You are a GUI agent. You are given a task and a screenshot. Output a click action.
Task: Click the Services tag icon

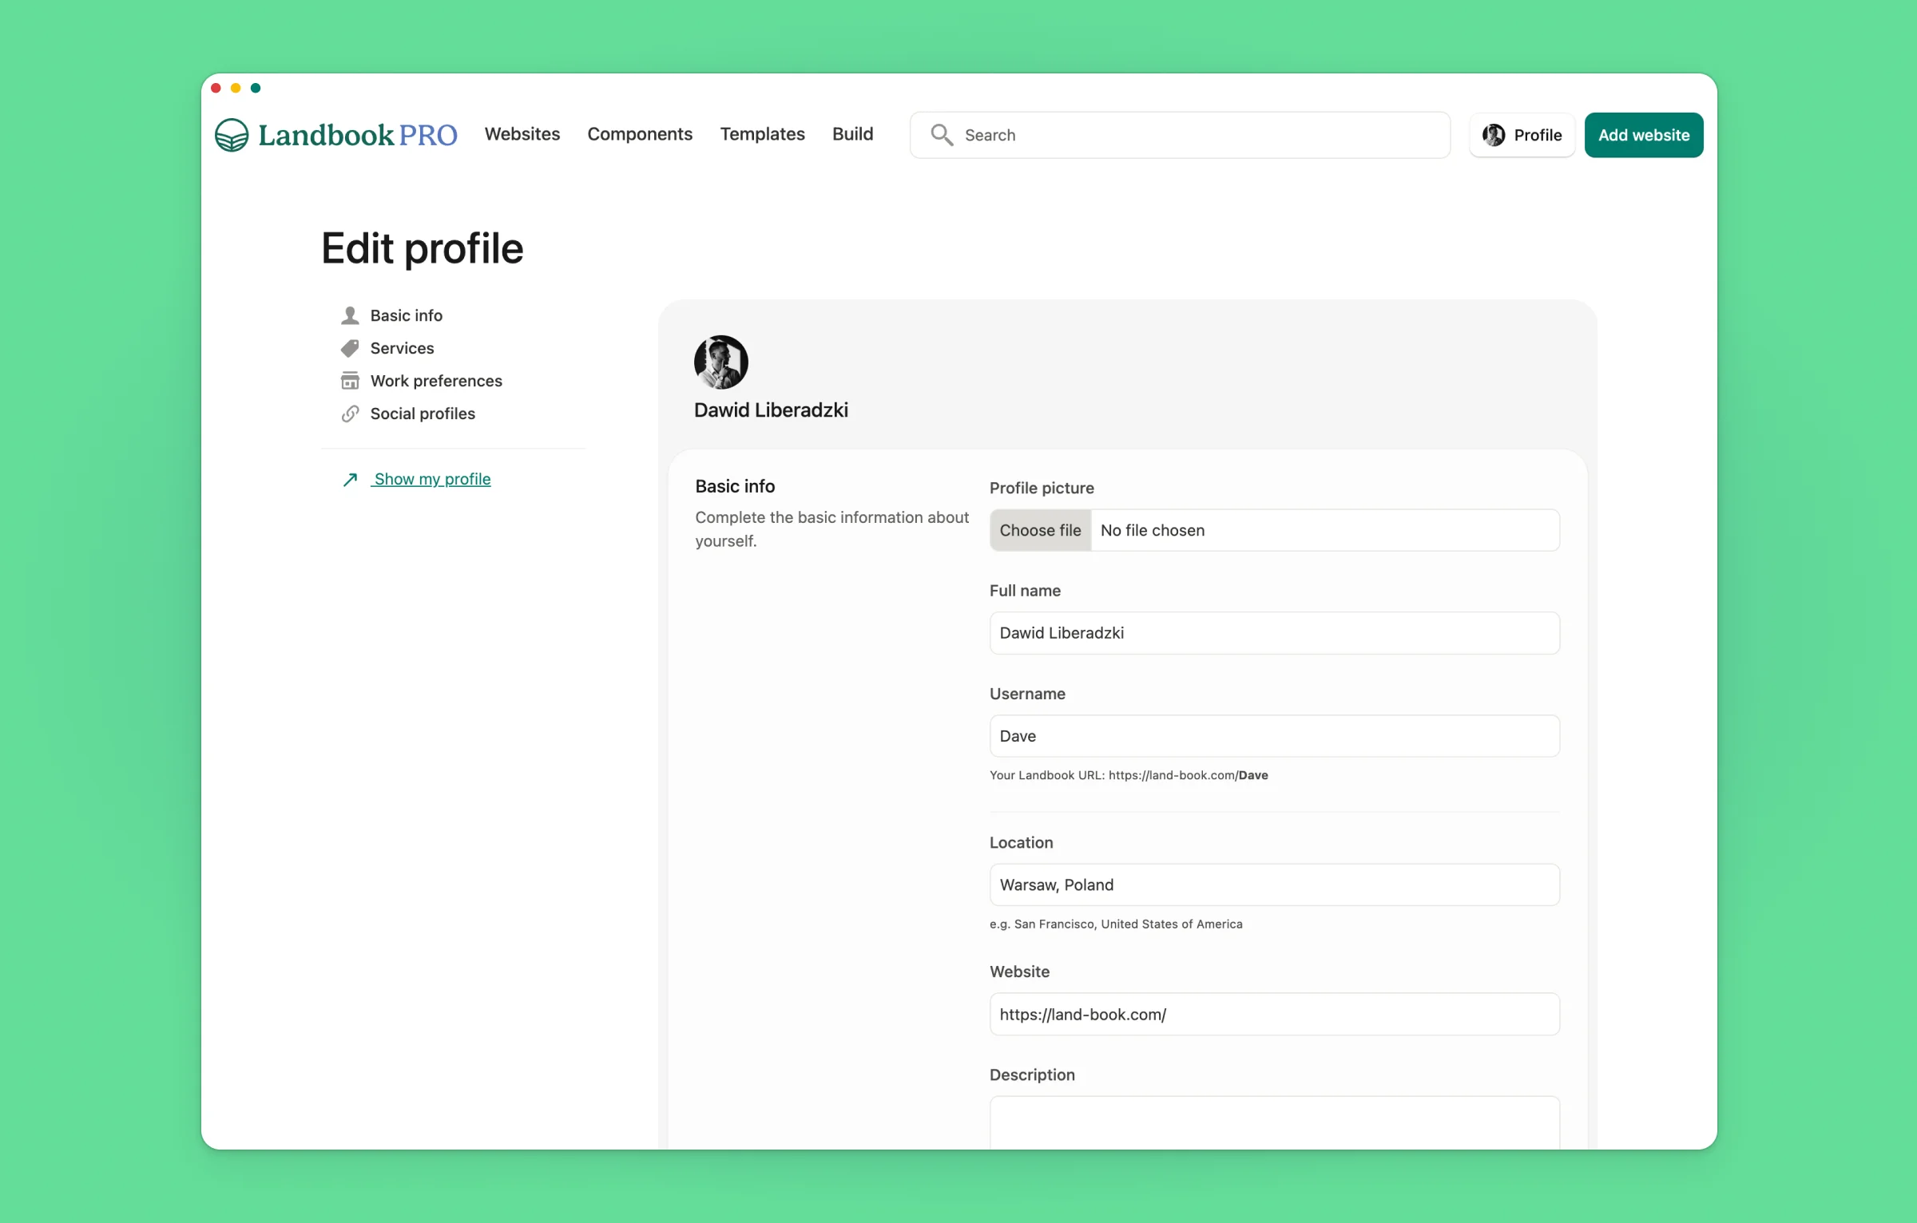point(350,348)
